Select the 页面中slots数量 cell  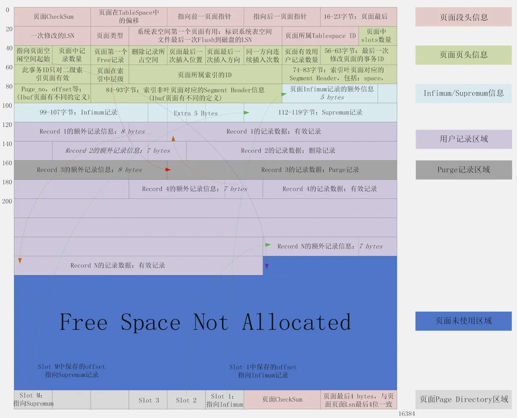(378, 36)
